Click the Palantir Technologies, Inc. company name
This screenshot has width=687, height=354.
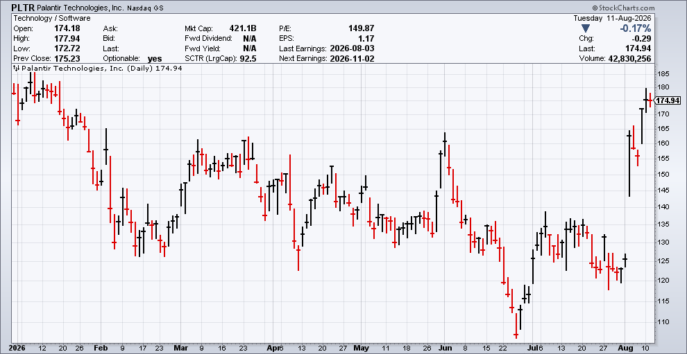click(81, 8)
